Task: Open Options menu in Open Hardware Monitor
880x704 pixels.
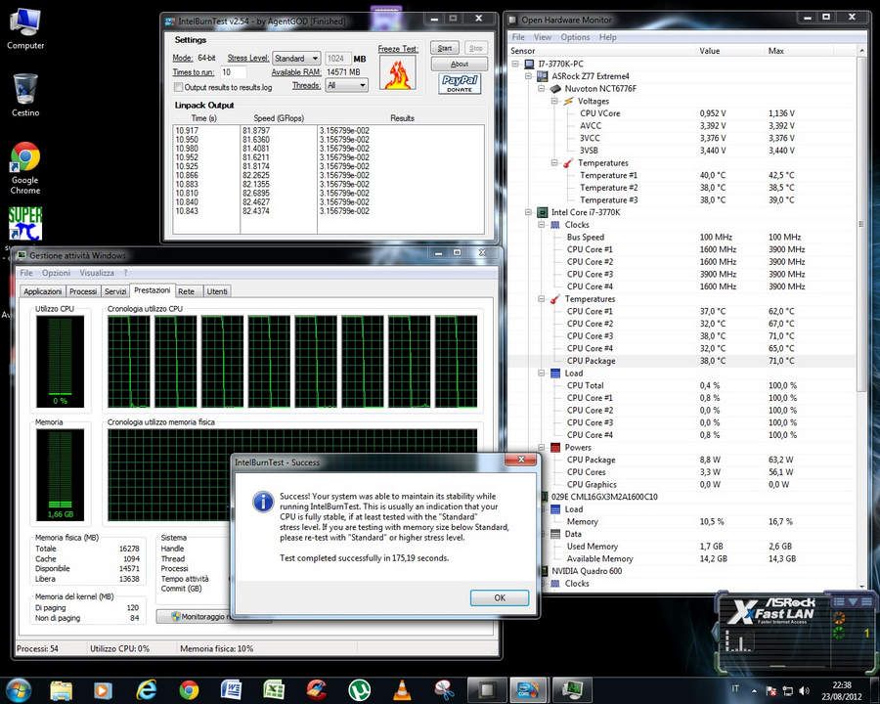Action: coord(575,37)
